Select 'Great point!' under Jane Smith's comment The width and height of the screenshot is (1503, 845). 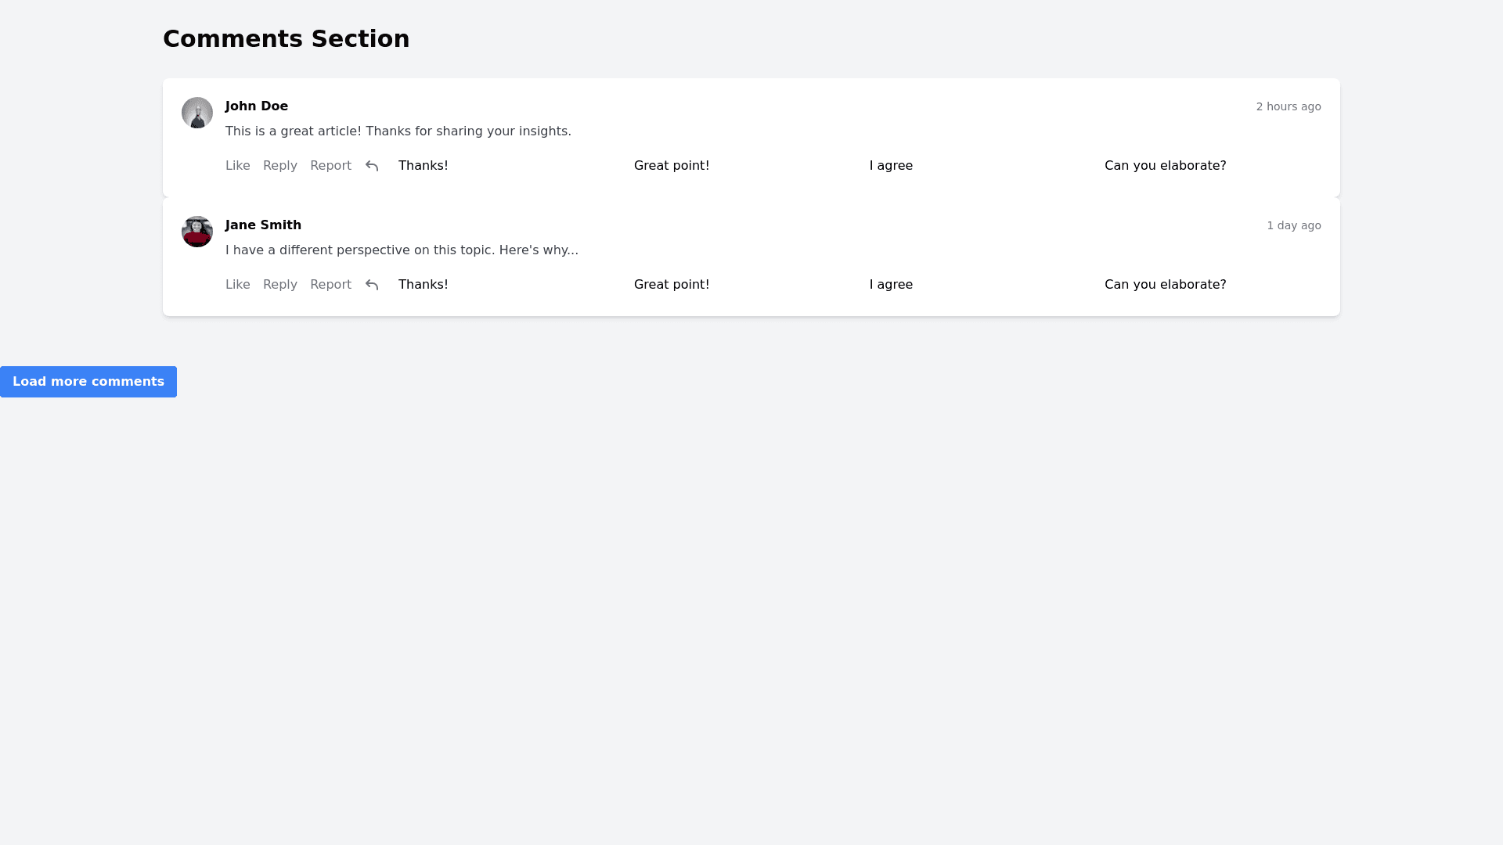[672, 285]
